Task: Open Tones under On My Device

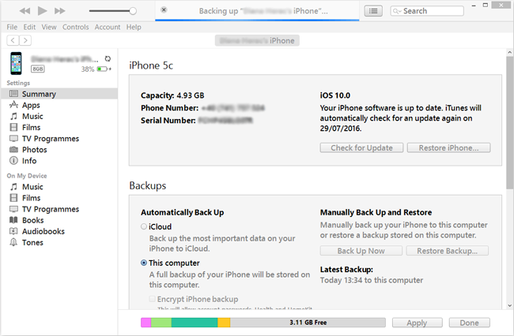Action: [59, 242]
